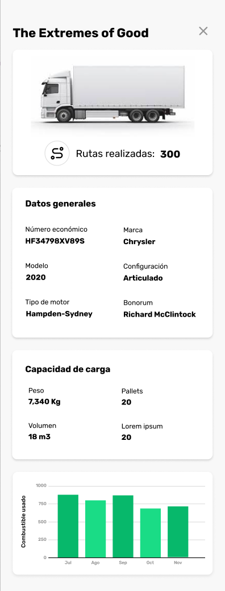
Task: Click the Modelo value 2020
Action: click(x=36, y=277)
